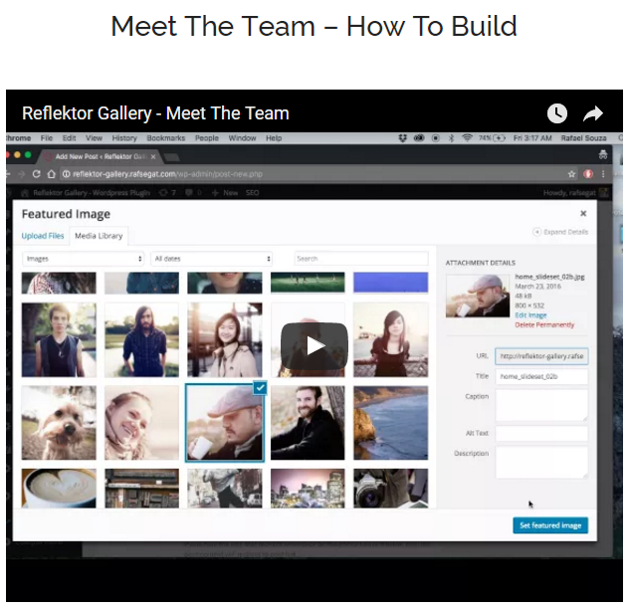Click New in WordPress admin bar

225,193
